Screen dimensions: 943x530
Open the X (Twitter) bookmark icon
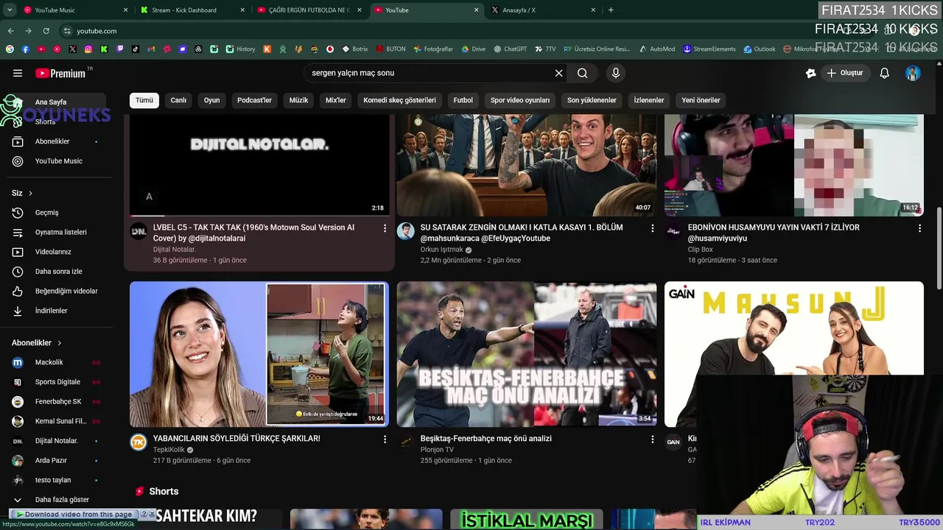click(x=72, y=49)
